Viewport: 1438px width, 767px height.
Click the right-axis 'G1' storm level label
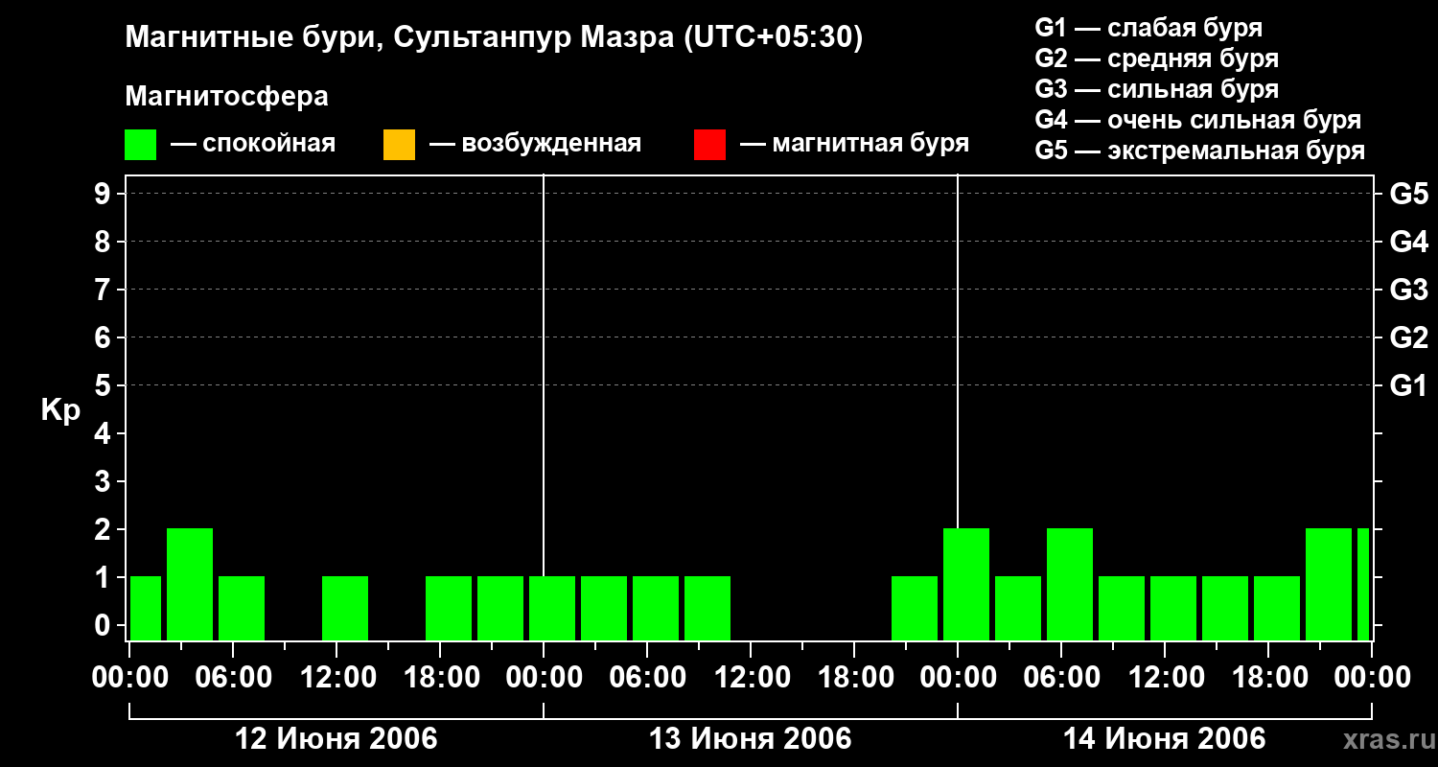(1408, 385)
